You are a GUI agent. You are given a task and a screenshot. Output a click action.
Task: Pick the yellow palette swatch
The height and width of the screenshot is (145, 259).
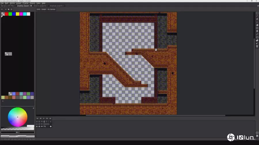17,14
